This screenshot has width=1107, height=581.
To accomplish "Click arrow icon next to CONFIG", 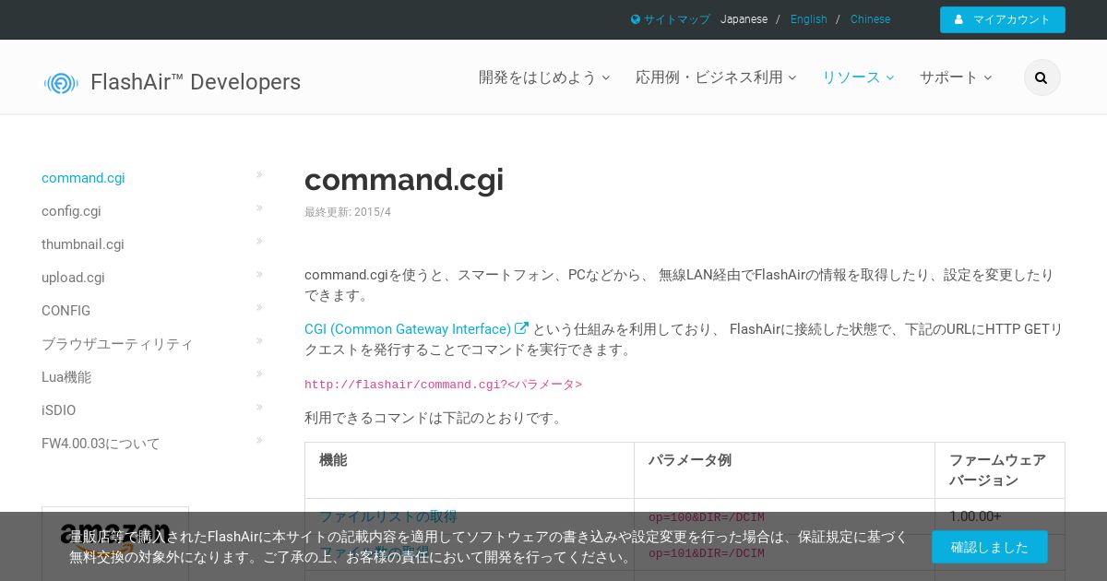I will 259,308.
